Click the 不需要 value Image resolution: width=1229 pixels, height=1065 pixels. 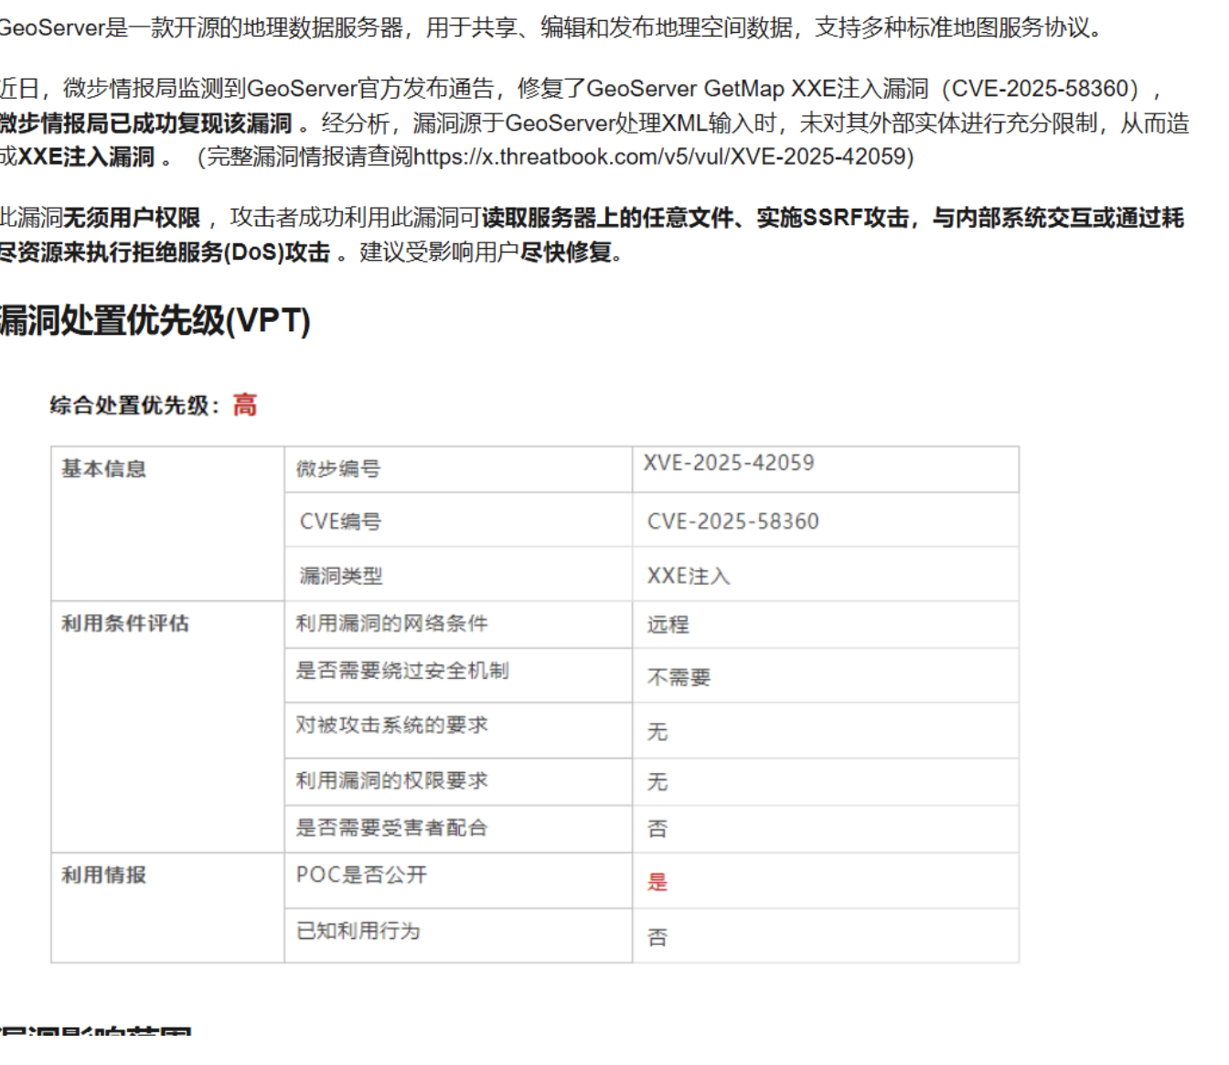pyautogui.click(x=679, y=677)
